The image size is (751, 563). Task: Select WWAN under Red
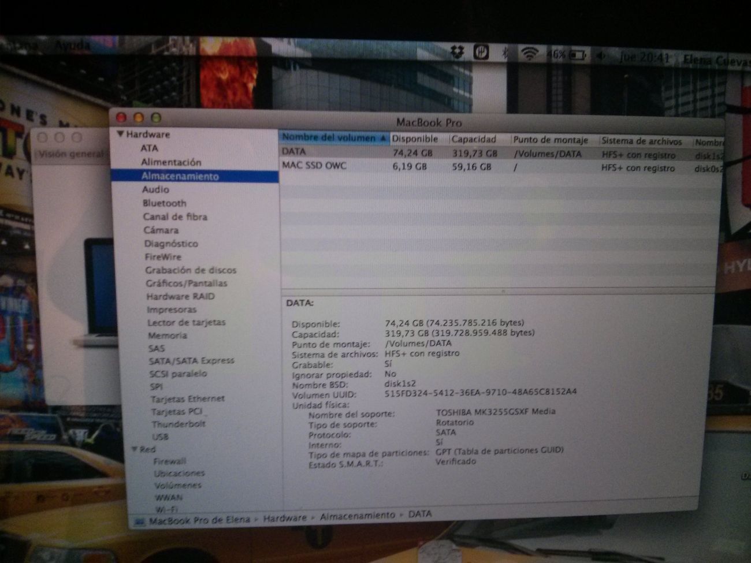pos(169,497)
